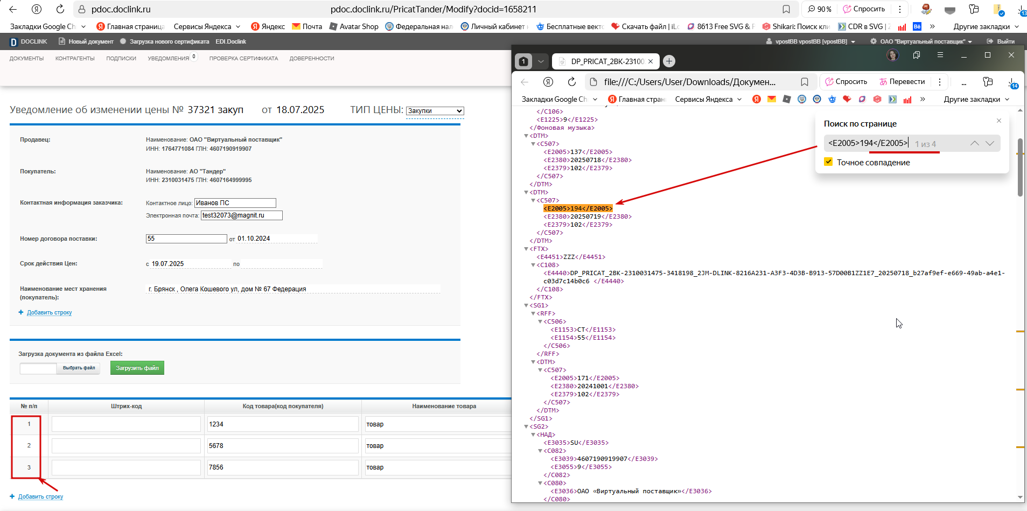Screen dimensions: 1027x511
Task: Create a new document via Новый документ
Action: point(86,41)
